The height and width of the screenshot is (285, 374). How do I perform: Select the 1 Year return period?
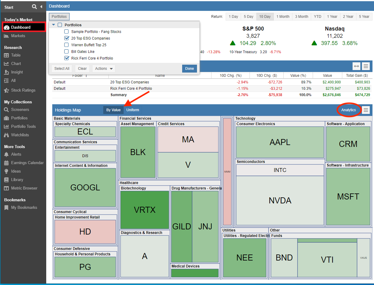coord(332,17)
